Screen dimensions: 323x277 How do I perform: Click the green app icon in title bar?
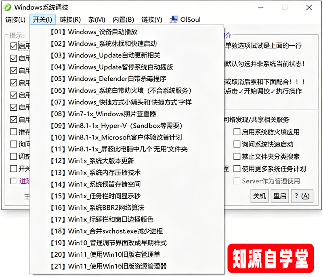pyautogui.click(x=7, y=7)
